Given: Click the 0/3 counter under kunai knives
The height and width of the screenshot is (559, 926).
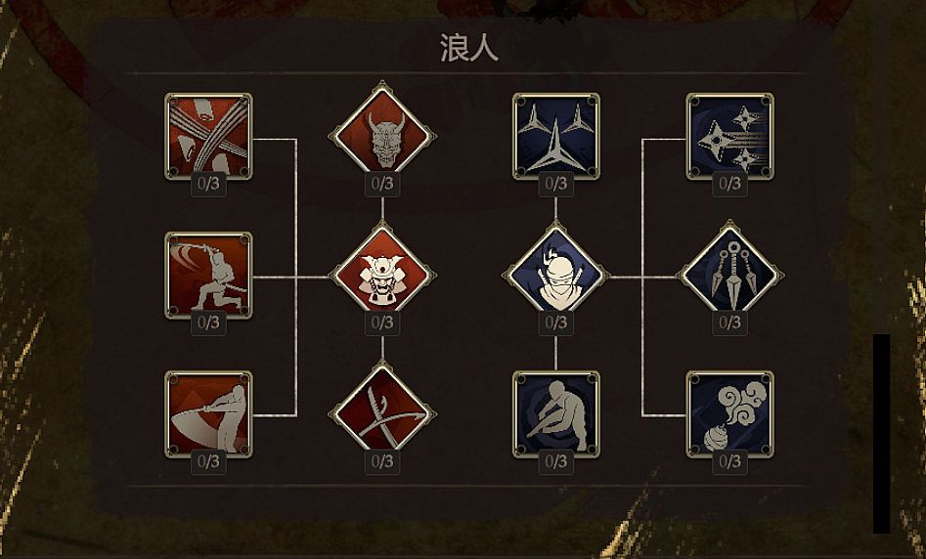Looking at the screenshot, I should (729, 322).
